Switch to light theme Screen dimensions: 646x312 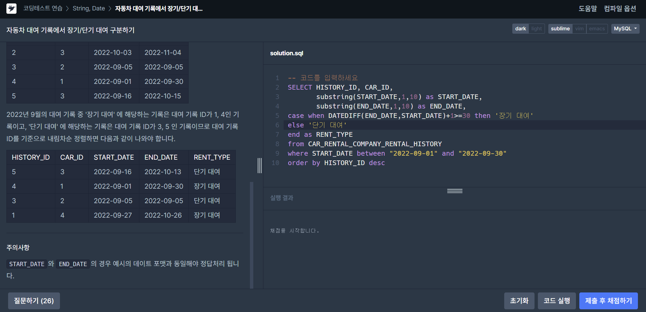click(537, 29)
